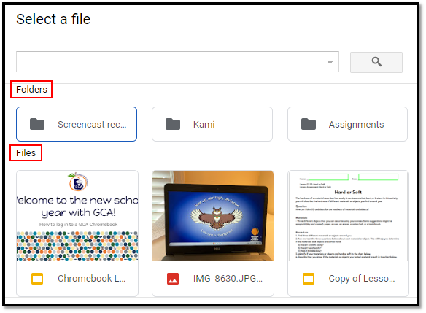Click the magnifying glass search button
The height and width of the screenshot is (313, 426).
[376, 62]
